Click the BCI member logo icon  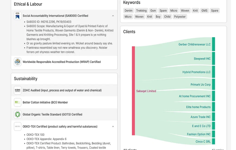(17, 102)
